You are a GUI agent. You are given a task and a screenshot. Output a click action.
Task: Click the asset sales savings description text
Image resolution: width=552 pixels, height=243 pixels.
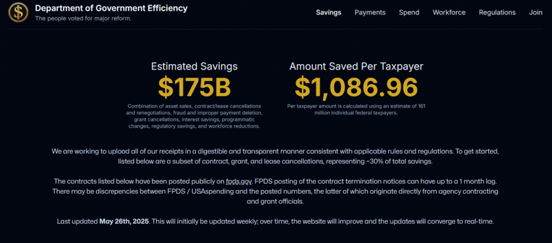coord(194,116)
